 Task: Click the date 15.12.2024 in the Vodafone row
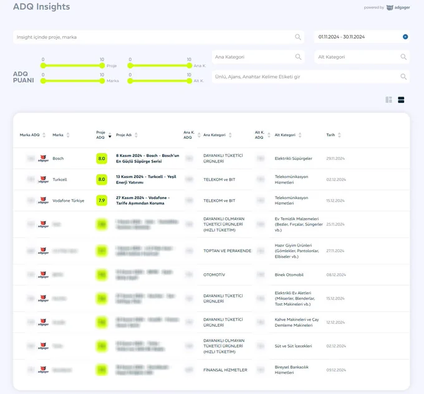point(335,200)
